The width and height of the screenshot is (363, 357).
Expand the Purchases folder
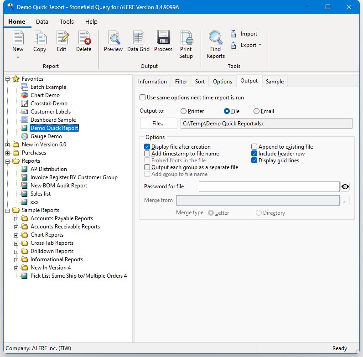(x=8, y=153)
